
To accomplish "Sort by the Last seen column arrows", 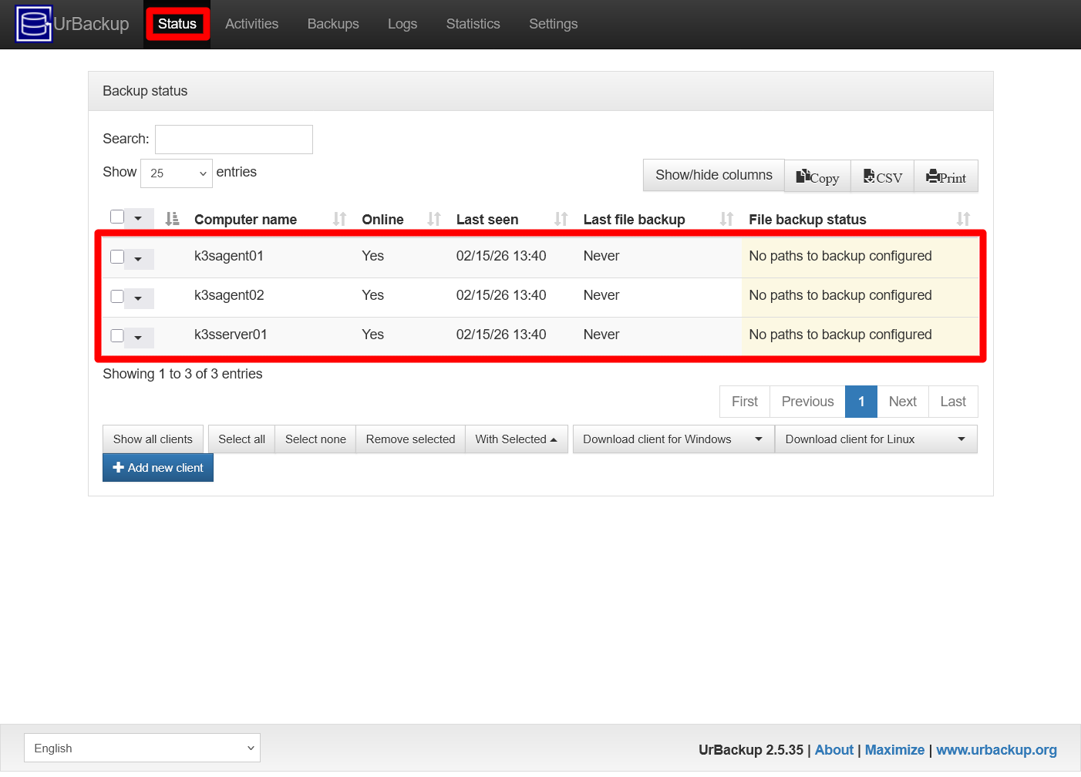I will point(560,219).
